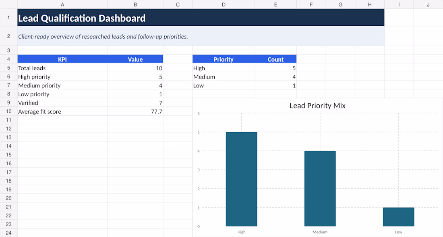Click column C header
The height and width of the screenshot is (237, 443).
[x=178, y=4]
